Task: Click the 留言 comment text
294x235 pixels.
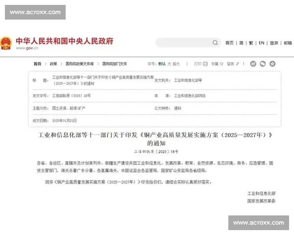Action: pyautogui.click(x=230, y=64)
